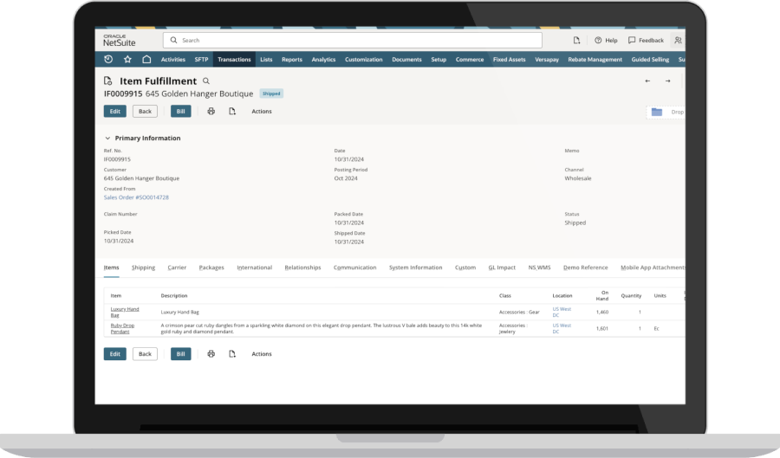Open the Actions menu above Primary Information
Viewport: 780px width, 458px height.
(261, 112)
